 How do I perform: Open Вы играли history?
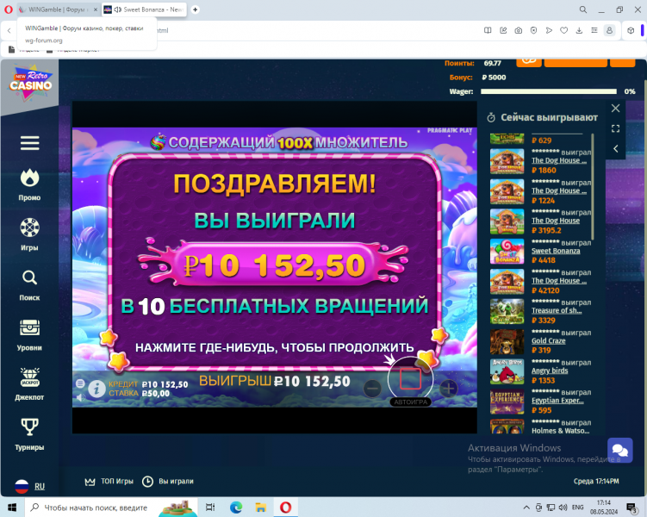(x=167, y=482)
